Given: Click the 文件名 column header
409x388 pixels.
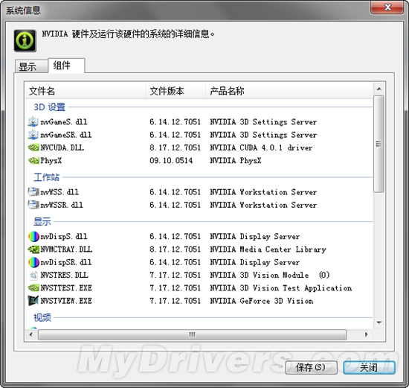Looking at the screenshot, I should [85, 91].
